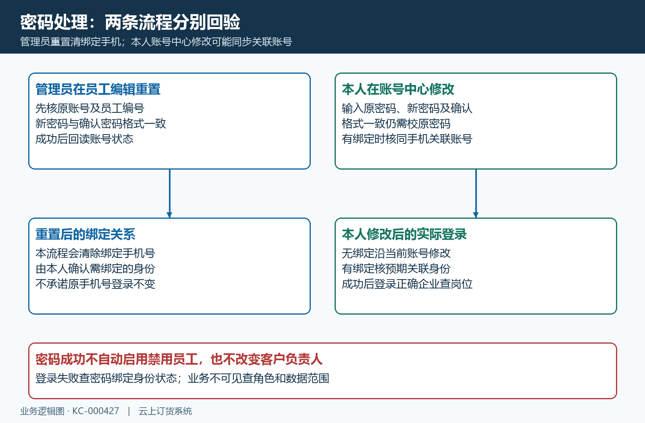The image size is (645, 423).
Task: Select heading 重置后的绑定关系
Action: [x=85, y=234]
